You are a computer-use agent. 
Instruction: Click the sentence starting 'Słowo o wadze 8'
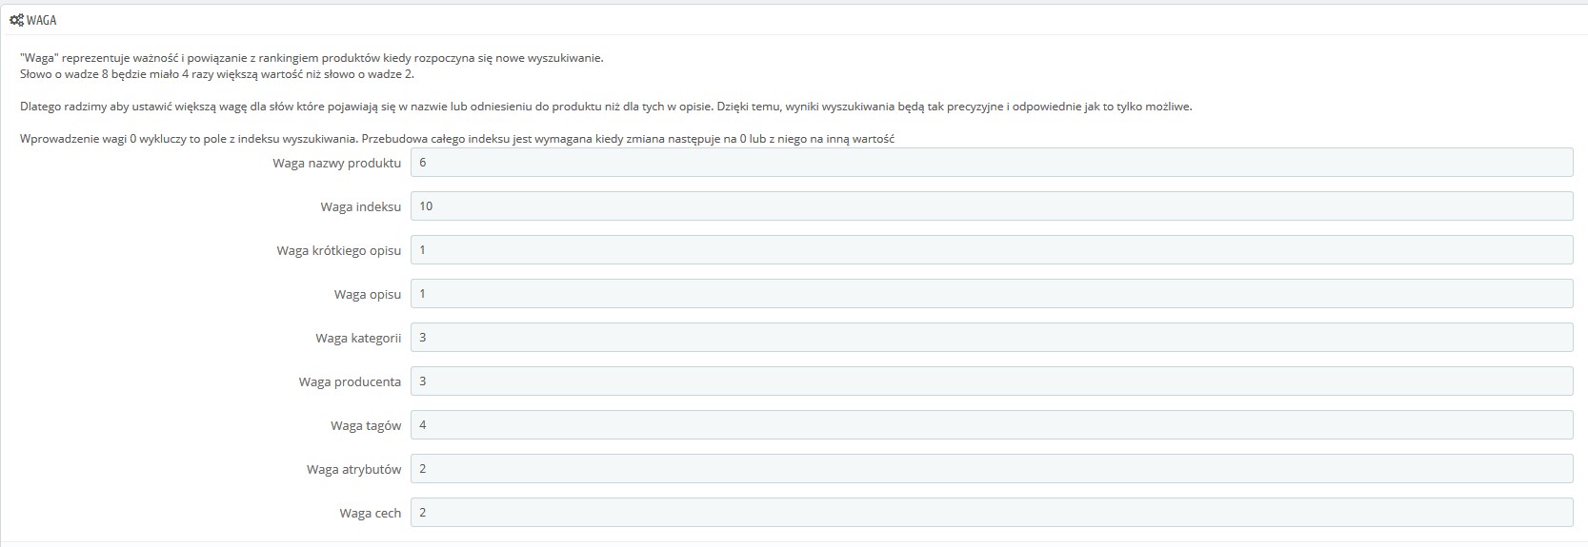217,73
